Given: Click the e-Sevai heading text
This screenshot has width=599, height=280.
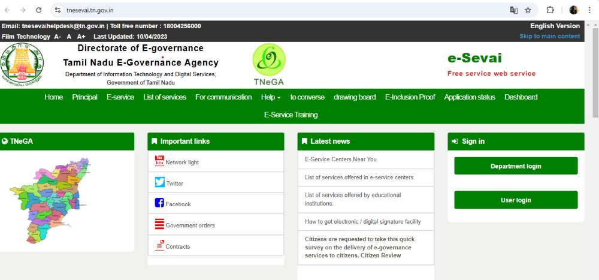Looking at the screenshot, I should [474, 58].
